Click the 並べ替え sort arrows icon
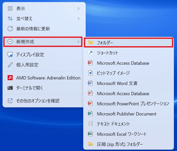Image resolution: width=177 pixels, height=151 pixels. tap(10, 19)
